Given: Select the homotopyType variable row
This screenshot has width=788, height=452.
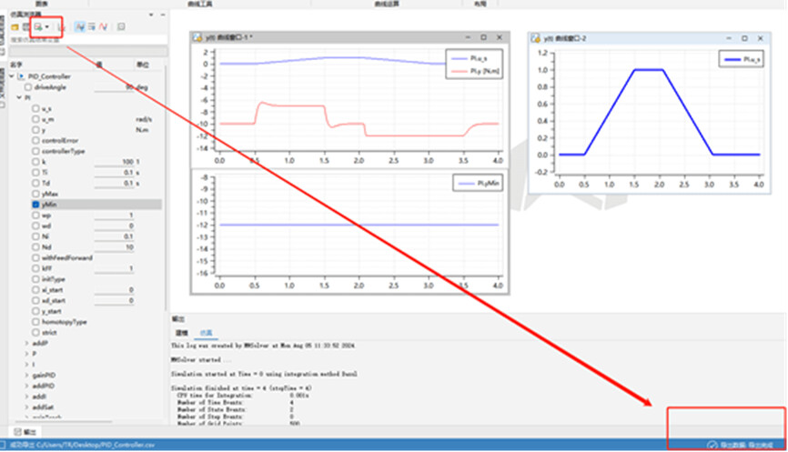Looking at the screenshot, I should tap(65, 322).
